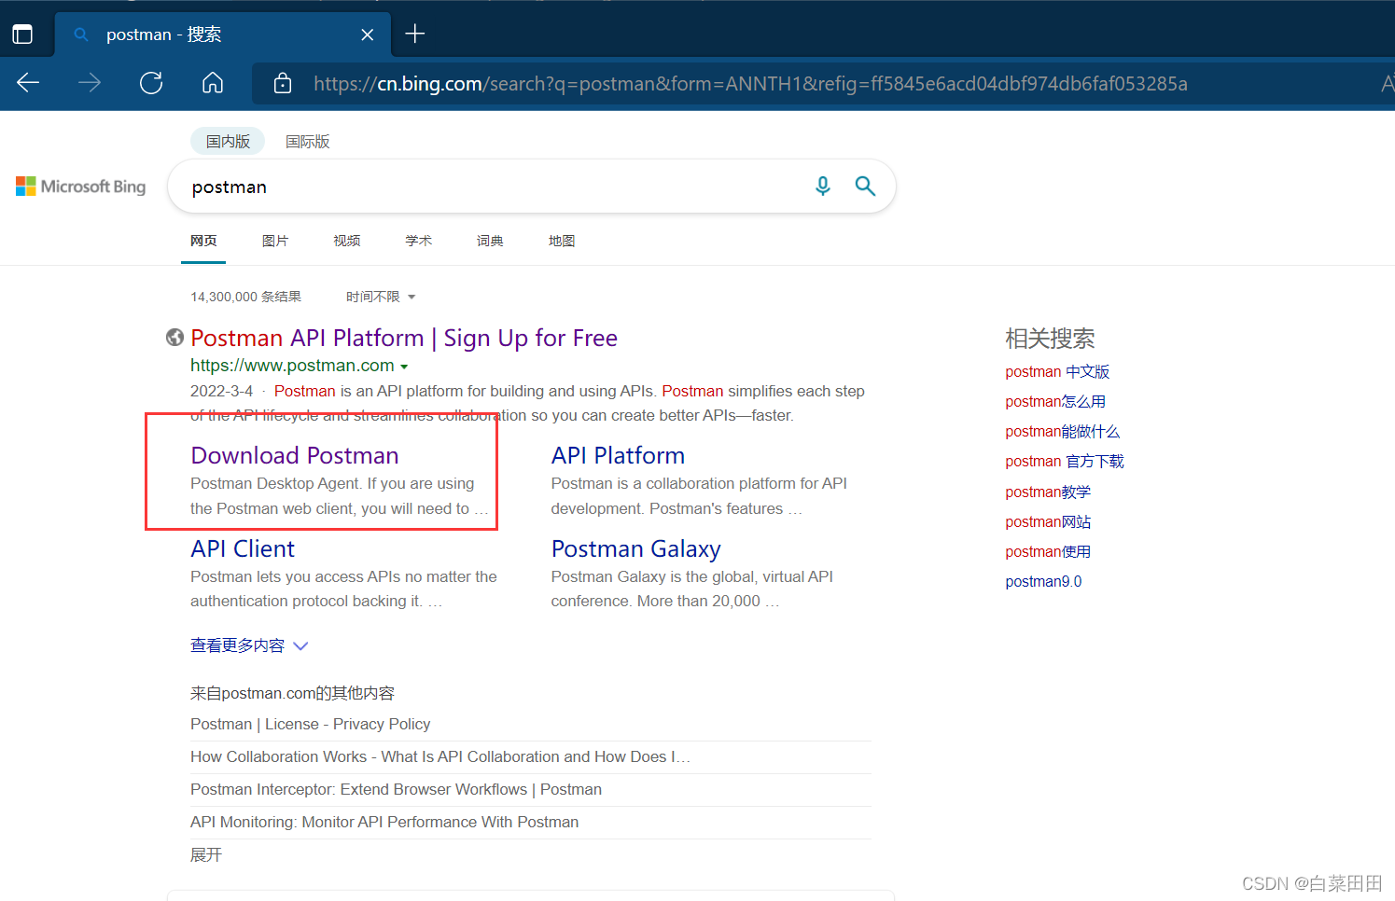
Task: Open Download Postman sublink
Action: tap(295, 455)
